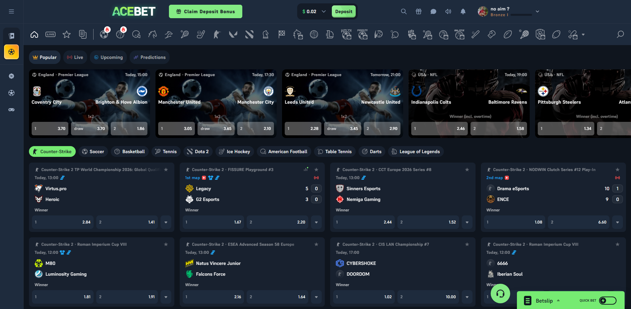
Task: Switch to the Live tab
Action: tap(75, 57)
